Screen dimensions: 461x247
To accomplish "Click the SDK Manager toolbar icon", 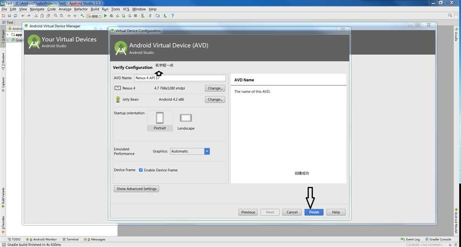I will click(165, 16).
